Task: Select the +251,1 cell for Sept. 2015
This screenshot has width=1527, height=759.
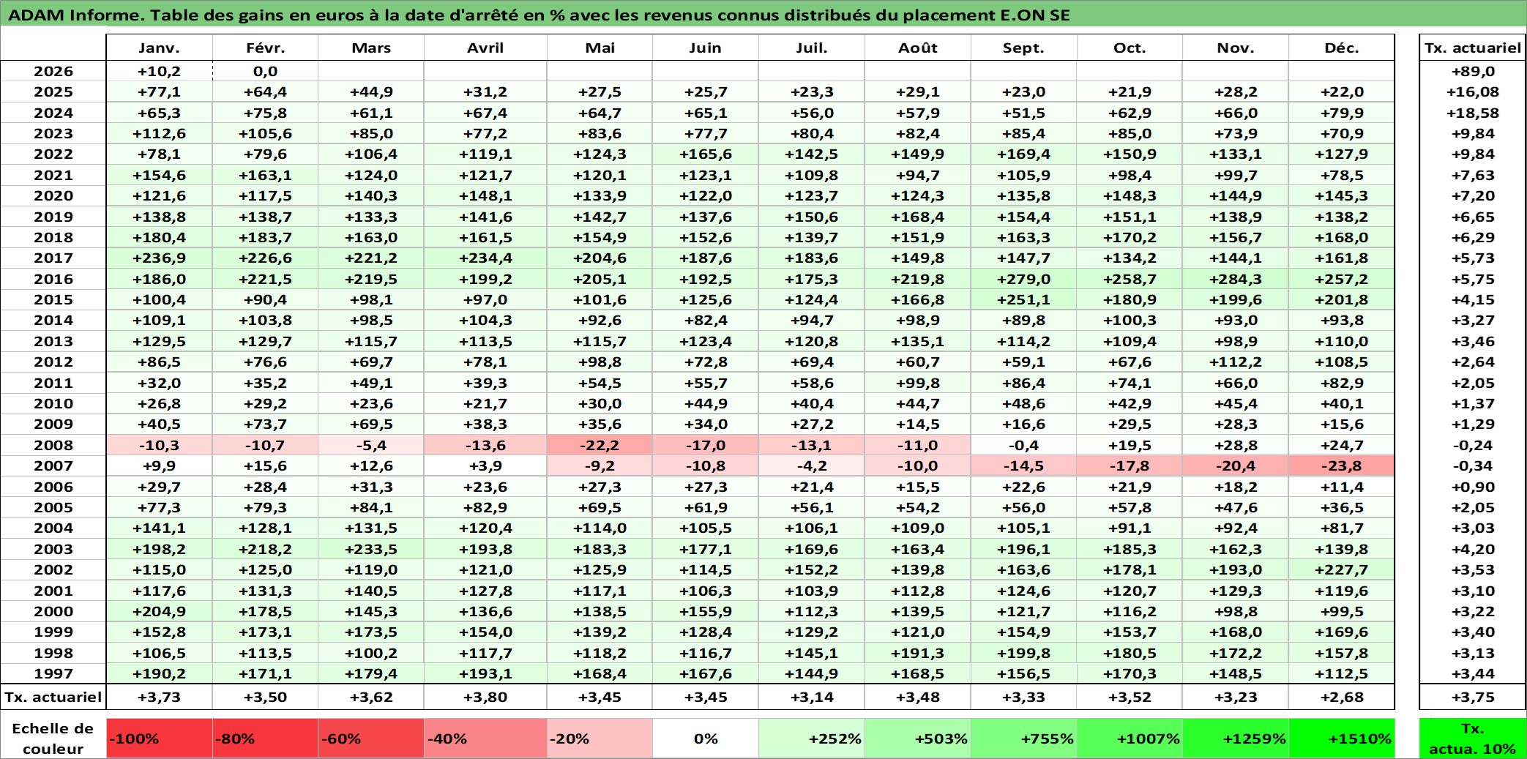Action: coord(1023,299)
